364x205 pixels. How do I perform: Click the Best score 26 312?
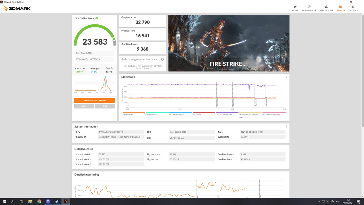(x=109, y=72)
